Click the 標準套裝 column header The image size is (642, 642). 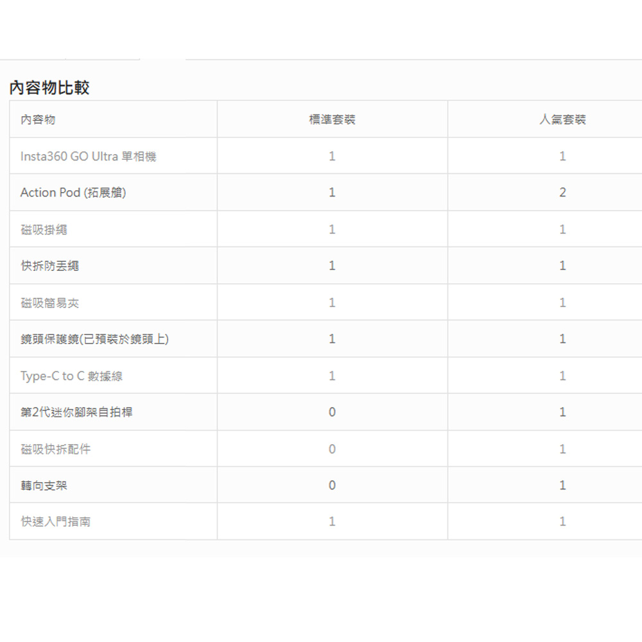(x=332, y=119)
